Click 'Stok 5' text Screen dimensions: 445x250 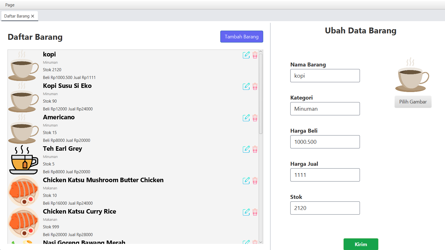click(49, 164)
